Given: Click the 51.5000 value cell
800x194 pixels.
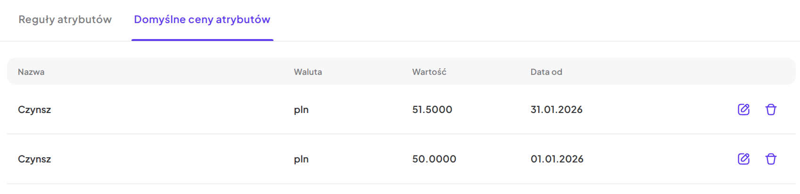Looking at the screenshot, I should pos(432,110).
